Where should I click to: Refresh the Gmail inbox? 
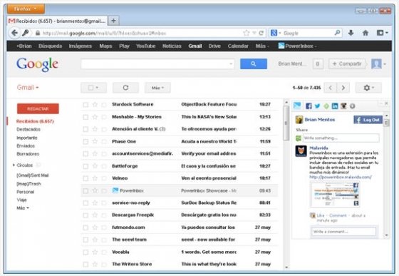click(125, 88)
